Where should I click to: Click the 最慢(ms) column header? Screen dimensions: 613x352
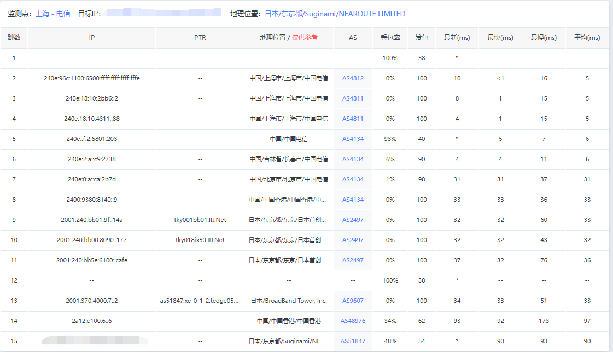pos(544,38)
